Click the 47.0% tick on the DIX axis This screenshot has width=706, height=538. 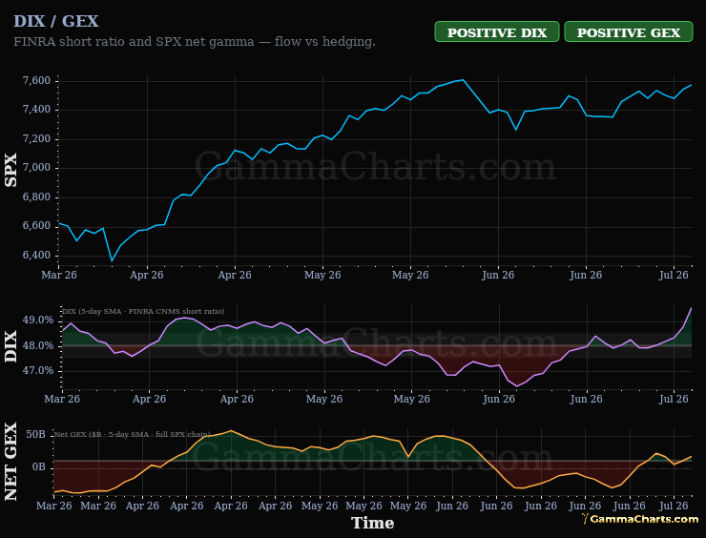[38, 370]
